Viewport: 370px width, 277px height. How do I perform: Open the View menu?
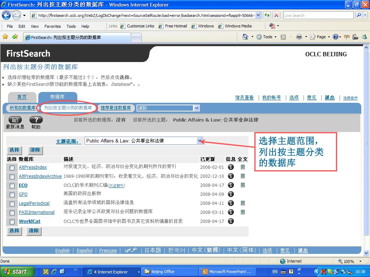point(35,26)
